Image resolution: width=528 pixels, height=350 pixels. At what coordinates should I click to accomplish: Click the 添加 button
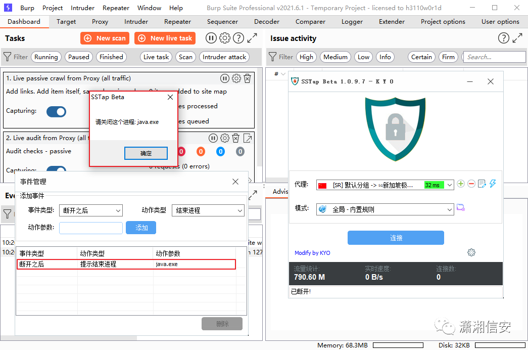pos(141,228)
